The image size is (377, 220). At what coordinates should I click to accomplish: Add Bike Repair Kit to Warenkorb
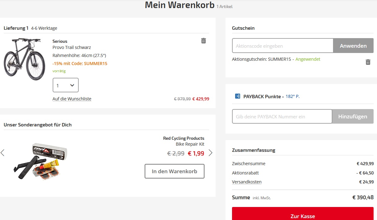pyautogui.click(x=174, y=171)
